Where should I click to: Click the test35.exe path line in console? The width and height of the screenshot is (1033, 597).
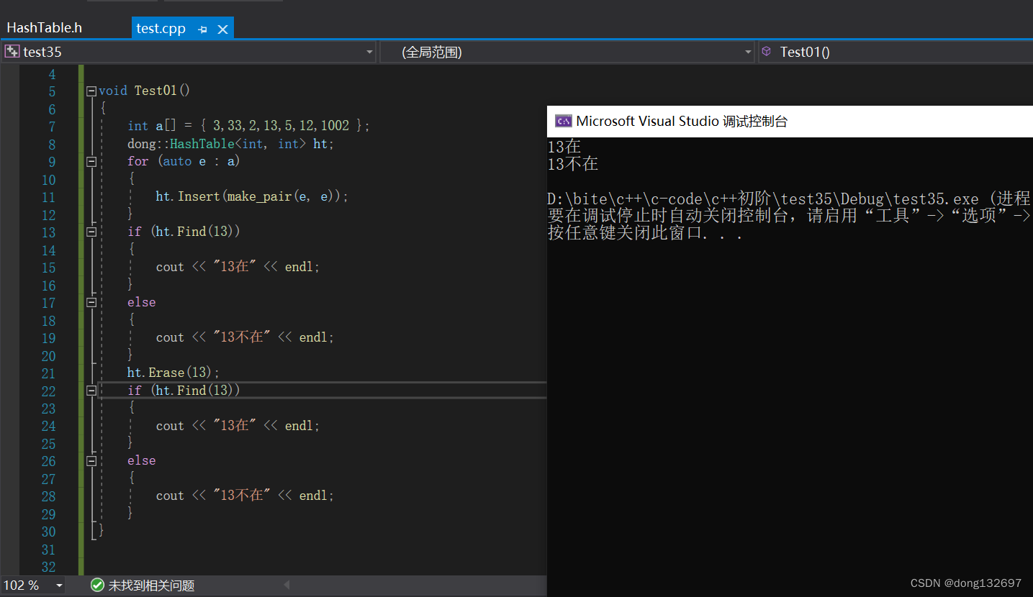790,199
